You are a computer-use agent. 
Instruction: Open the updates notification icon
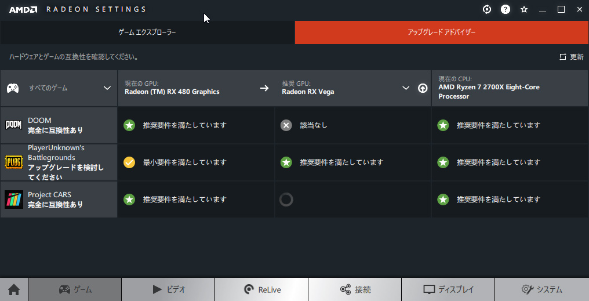(x=487, y=9)
